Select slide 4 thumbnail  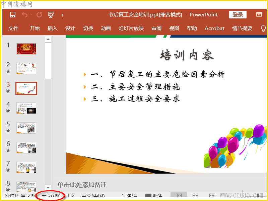point(26,108)
